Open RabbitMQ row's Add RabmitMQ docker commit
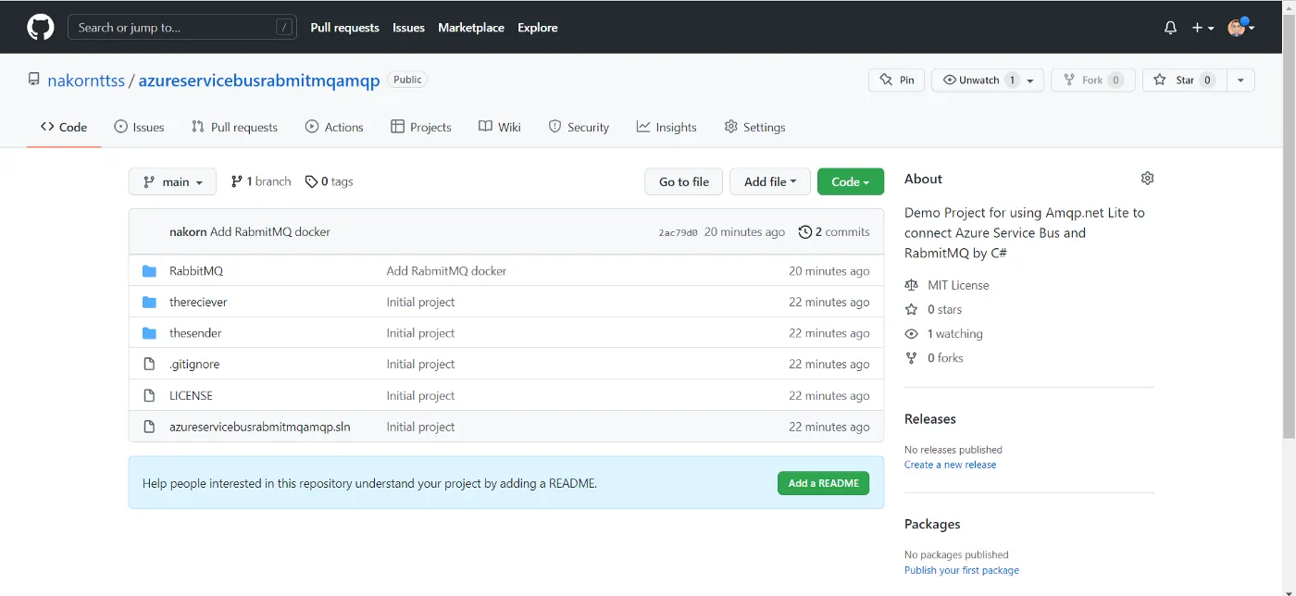This screenshot has height=596, width=1296. pos(446,271)
